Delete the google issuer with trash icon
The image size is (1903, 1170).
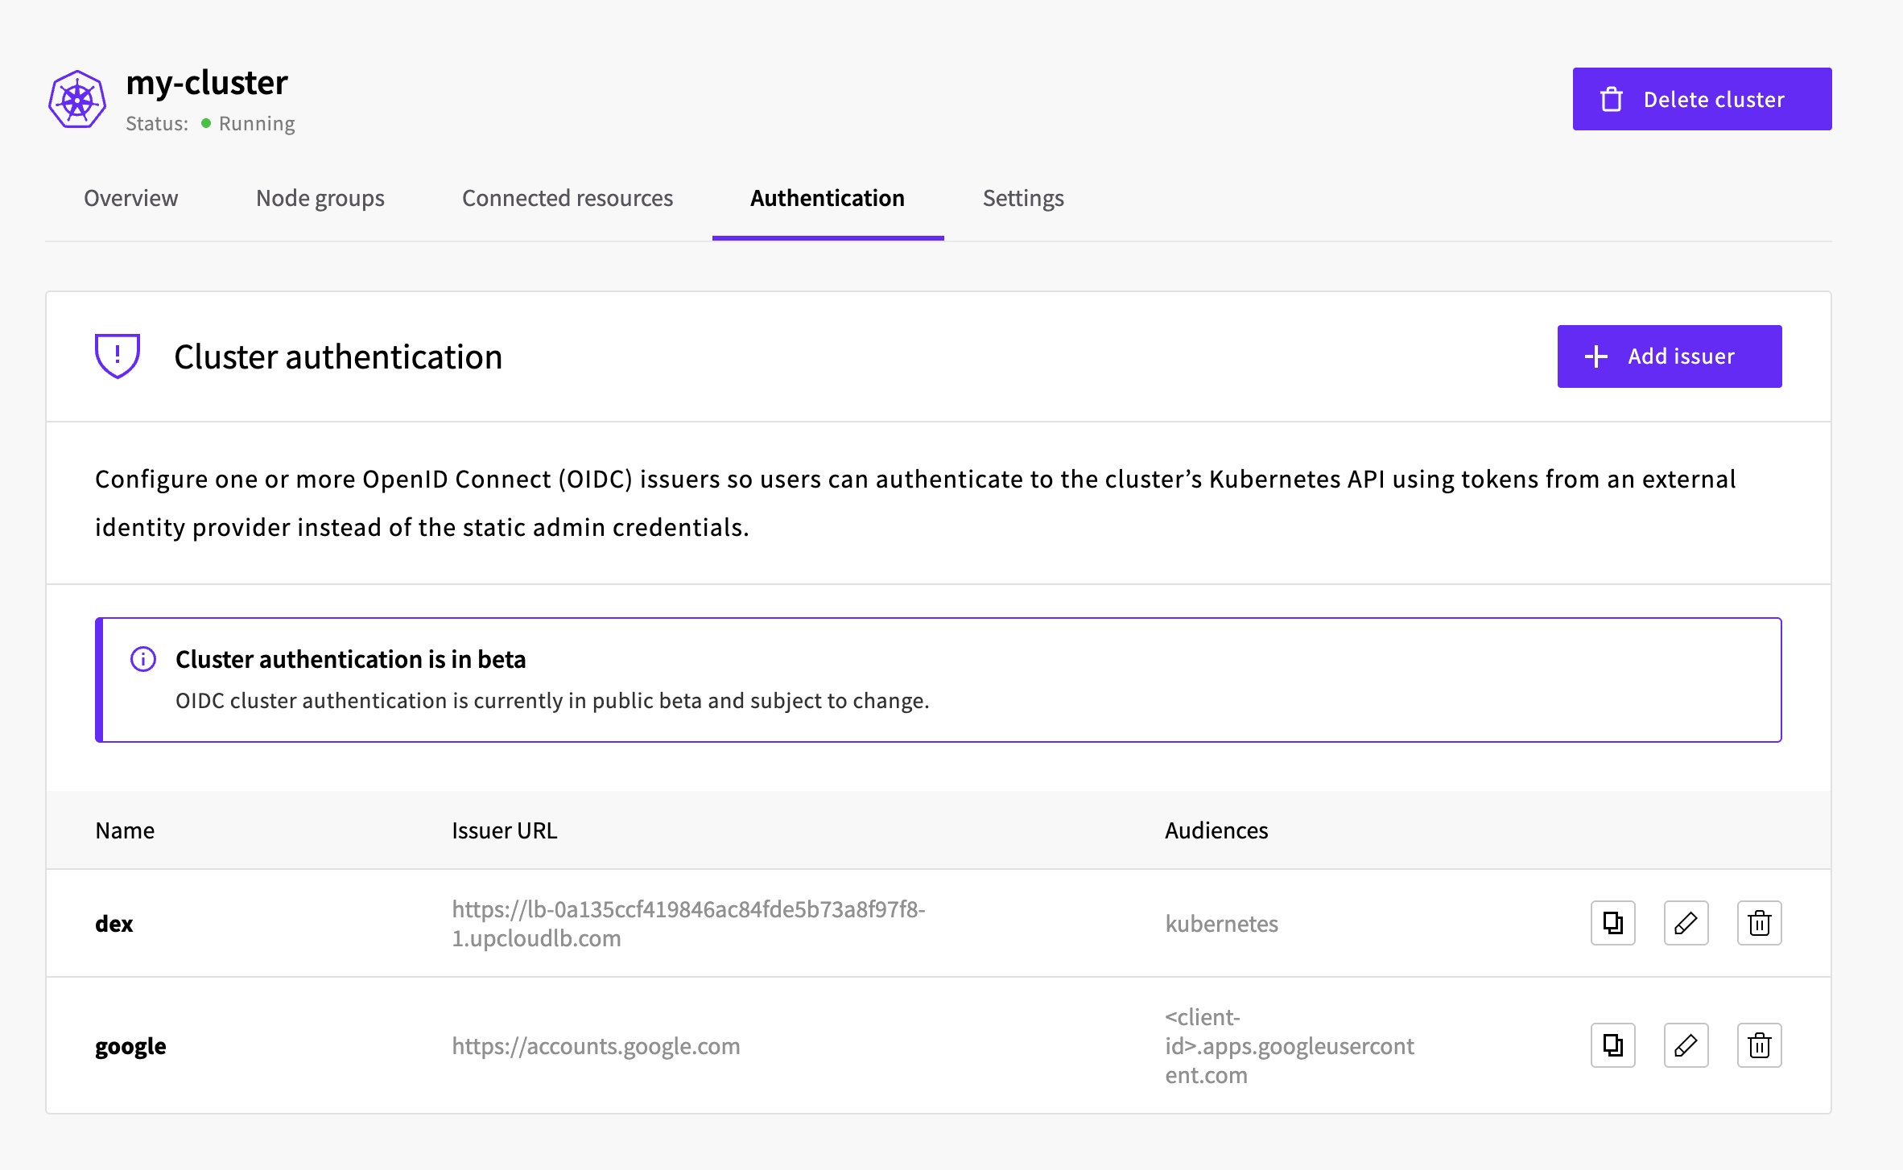(x=1759, y=1045)
